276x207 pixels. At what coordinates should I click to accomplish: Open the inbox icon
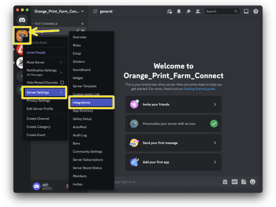coord(246,11)
